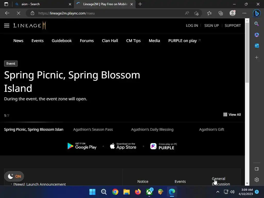Screen dimensions: 264x198
Task: Select the Events tab in news panel
Action: point(180,181)
